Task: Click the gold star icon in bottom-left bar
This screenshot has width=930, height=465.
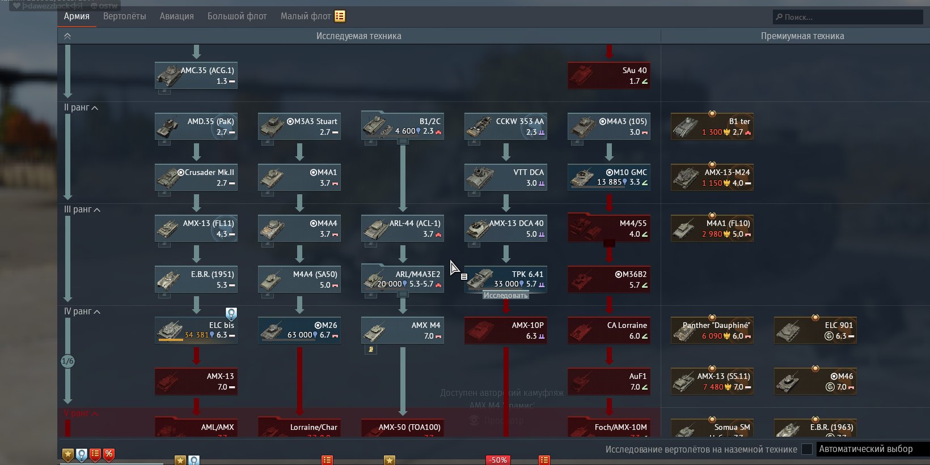Action: tap(68, 454)
